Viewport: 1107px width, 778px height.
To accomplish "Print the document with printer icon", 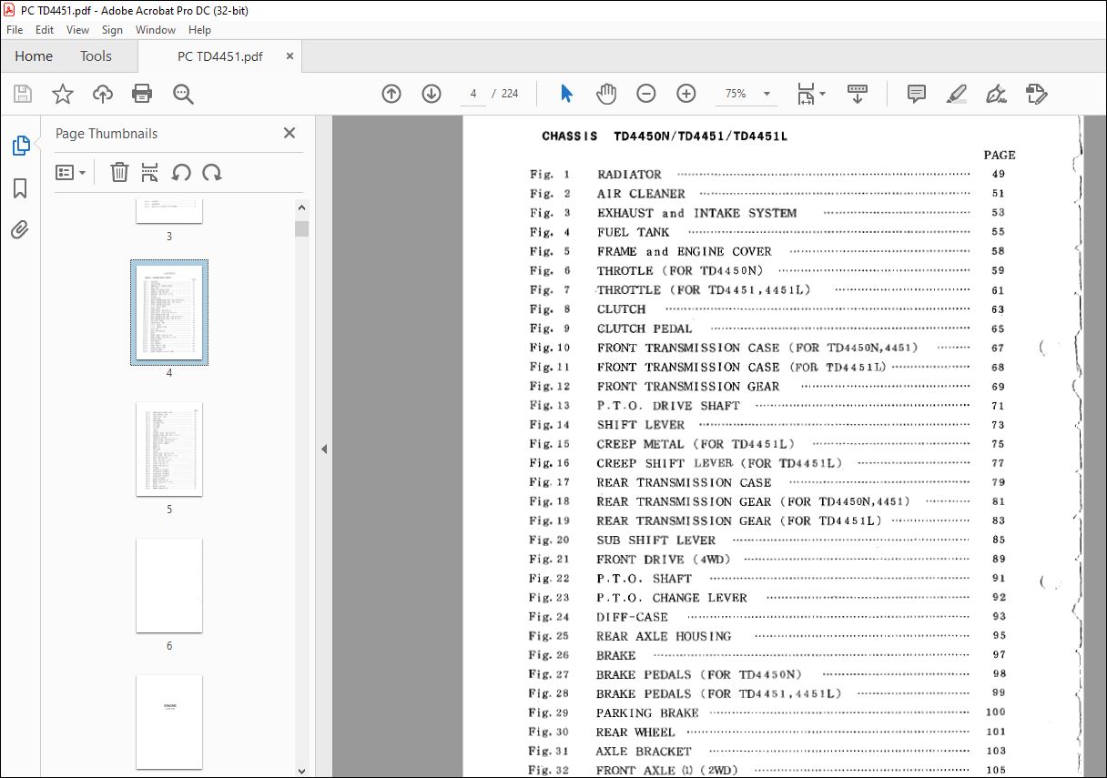I will [142, 94].
